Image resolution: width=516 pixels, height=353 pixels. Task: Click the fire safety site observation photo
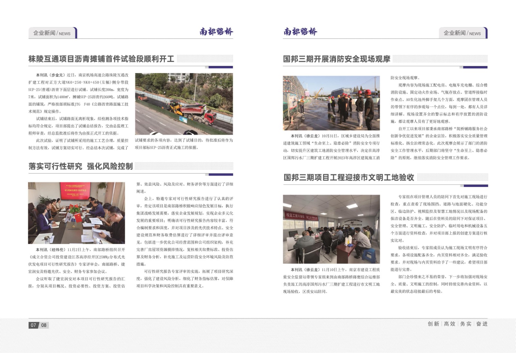pyautogui.click(x=331, y=103)
